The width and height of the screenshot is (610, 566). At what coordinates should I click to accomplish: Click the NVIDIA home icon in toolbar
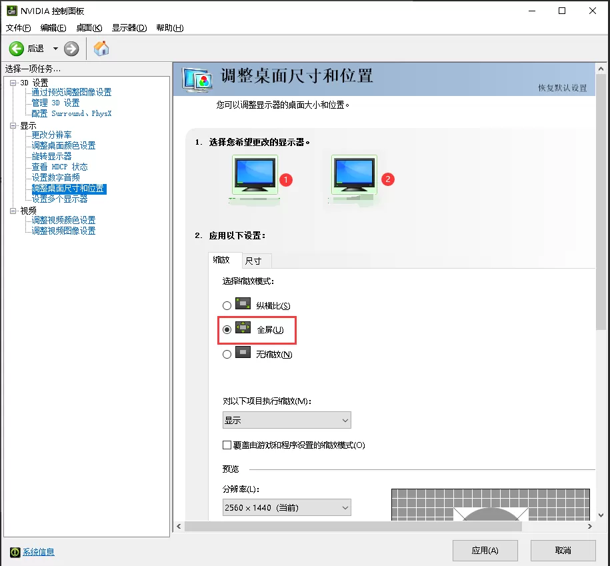[102, 48]
